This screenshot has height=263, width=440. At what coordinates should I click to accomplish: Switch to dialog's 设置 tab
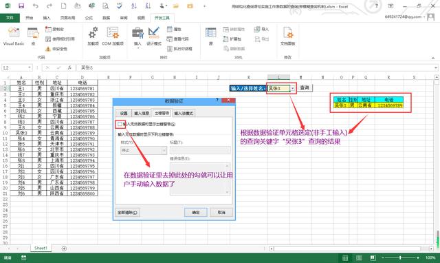click(x=124, y=113)
